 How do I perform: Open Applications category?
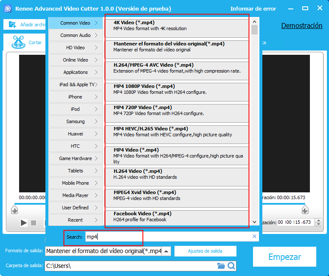coord(76,72)
